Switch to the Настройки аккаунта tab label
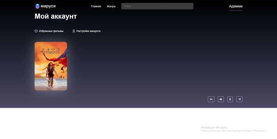This screenshot has height=139, width=277. coord(88,31)
